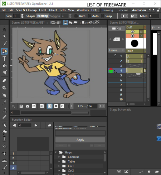Expand the Camera1 folder

(x=59, y=157)
